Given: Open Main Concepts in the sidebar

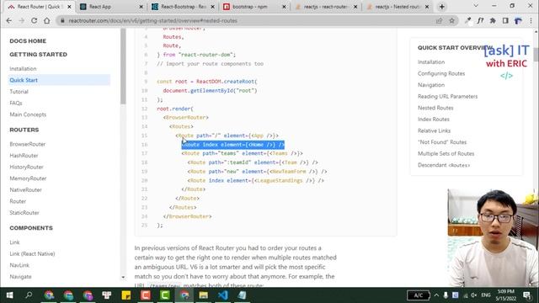Looking at the screenshot, I should pyautogui.click(x=28, y=114).
